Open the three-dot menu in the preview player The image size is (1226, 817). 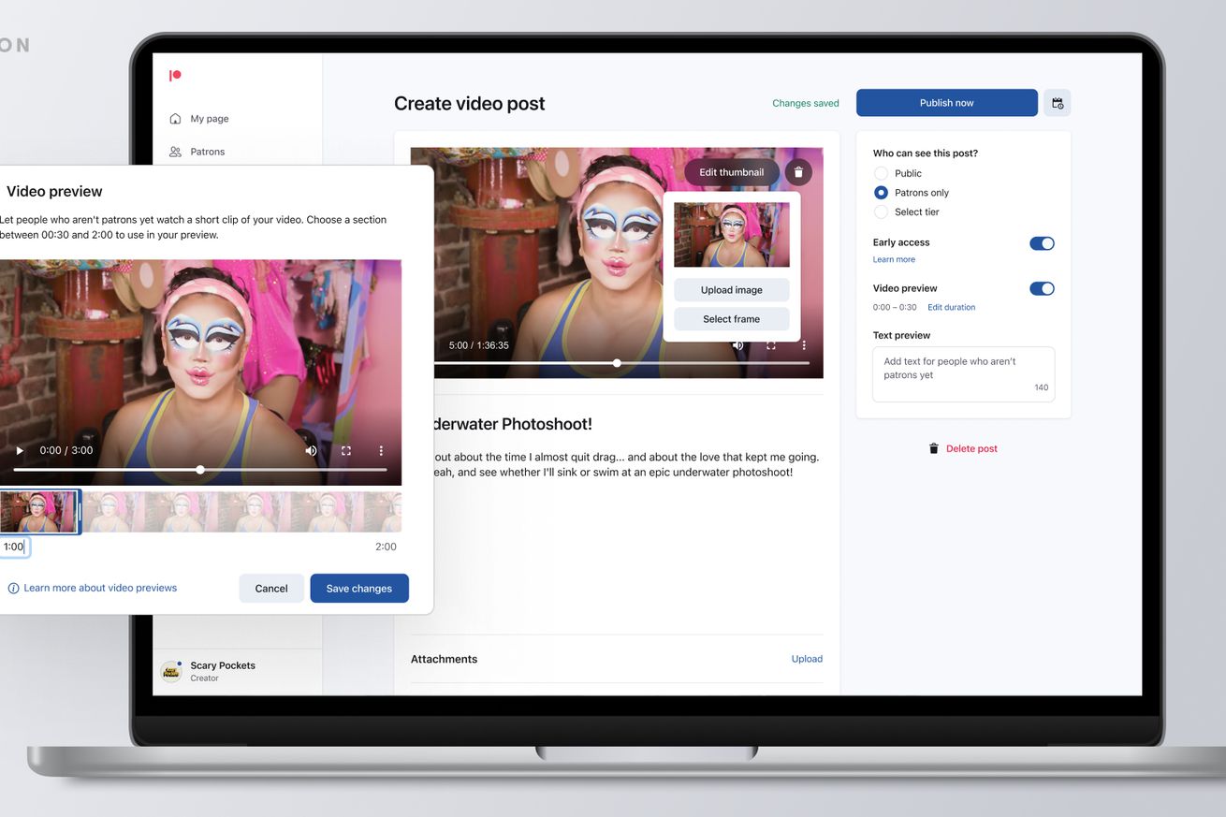click(380, 450)
